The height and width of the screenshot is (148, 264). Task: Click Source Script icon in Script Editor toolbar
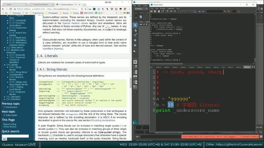(x=155, y=12)
